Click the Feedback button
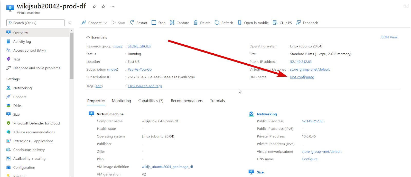 tap(307, 23)
